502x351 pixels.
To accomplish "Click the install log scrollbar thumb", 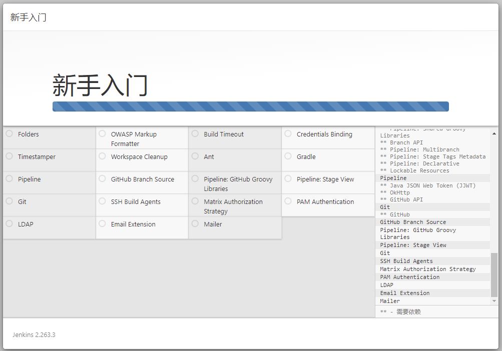I will click(494, 274).
